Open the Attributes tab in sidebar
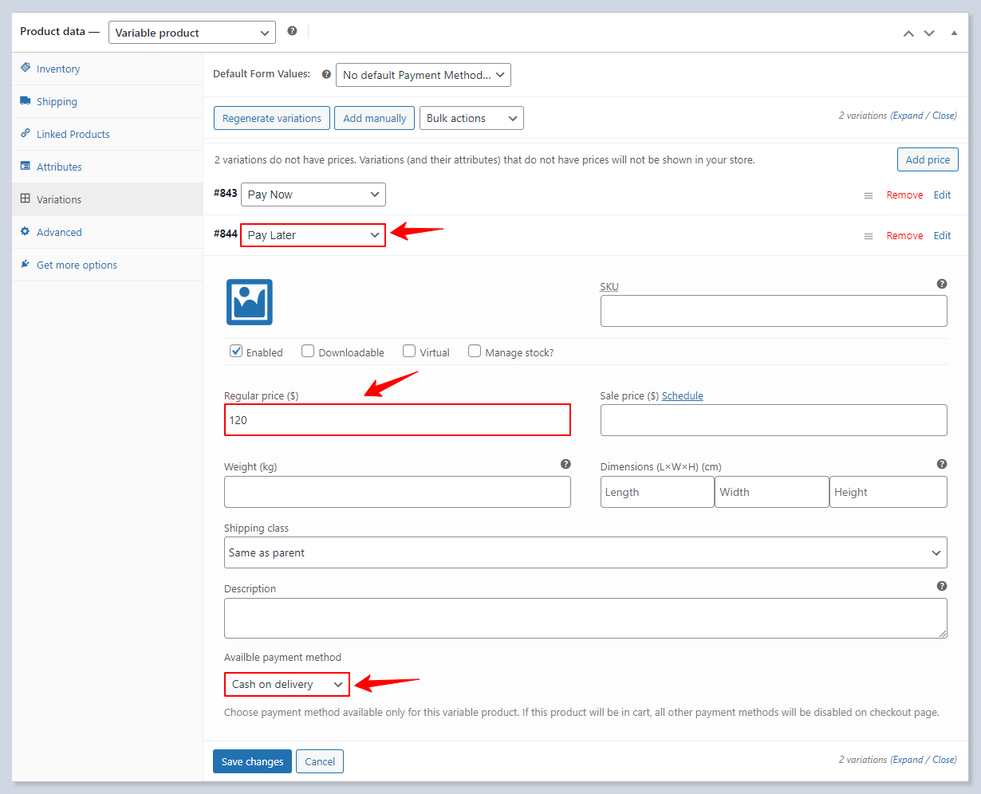 pos(59,167)
